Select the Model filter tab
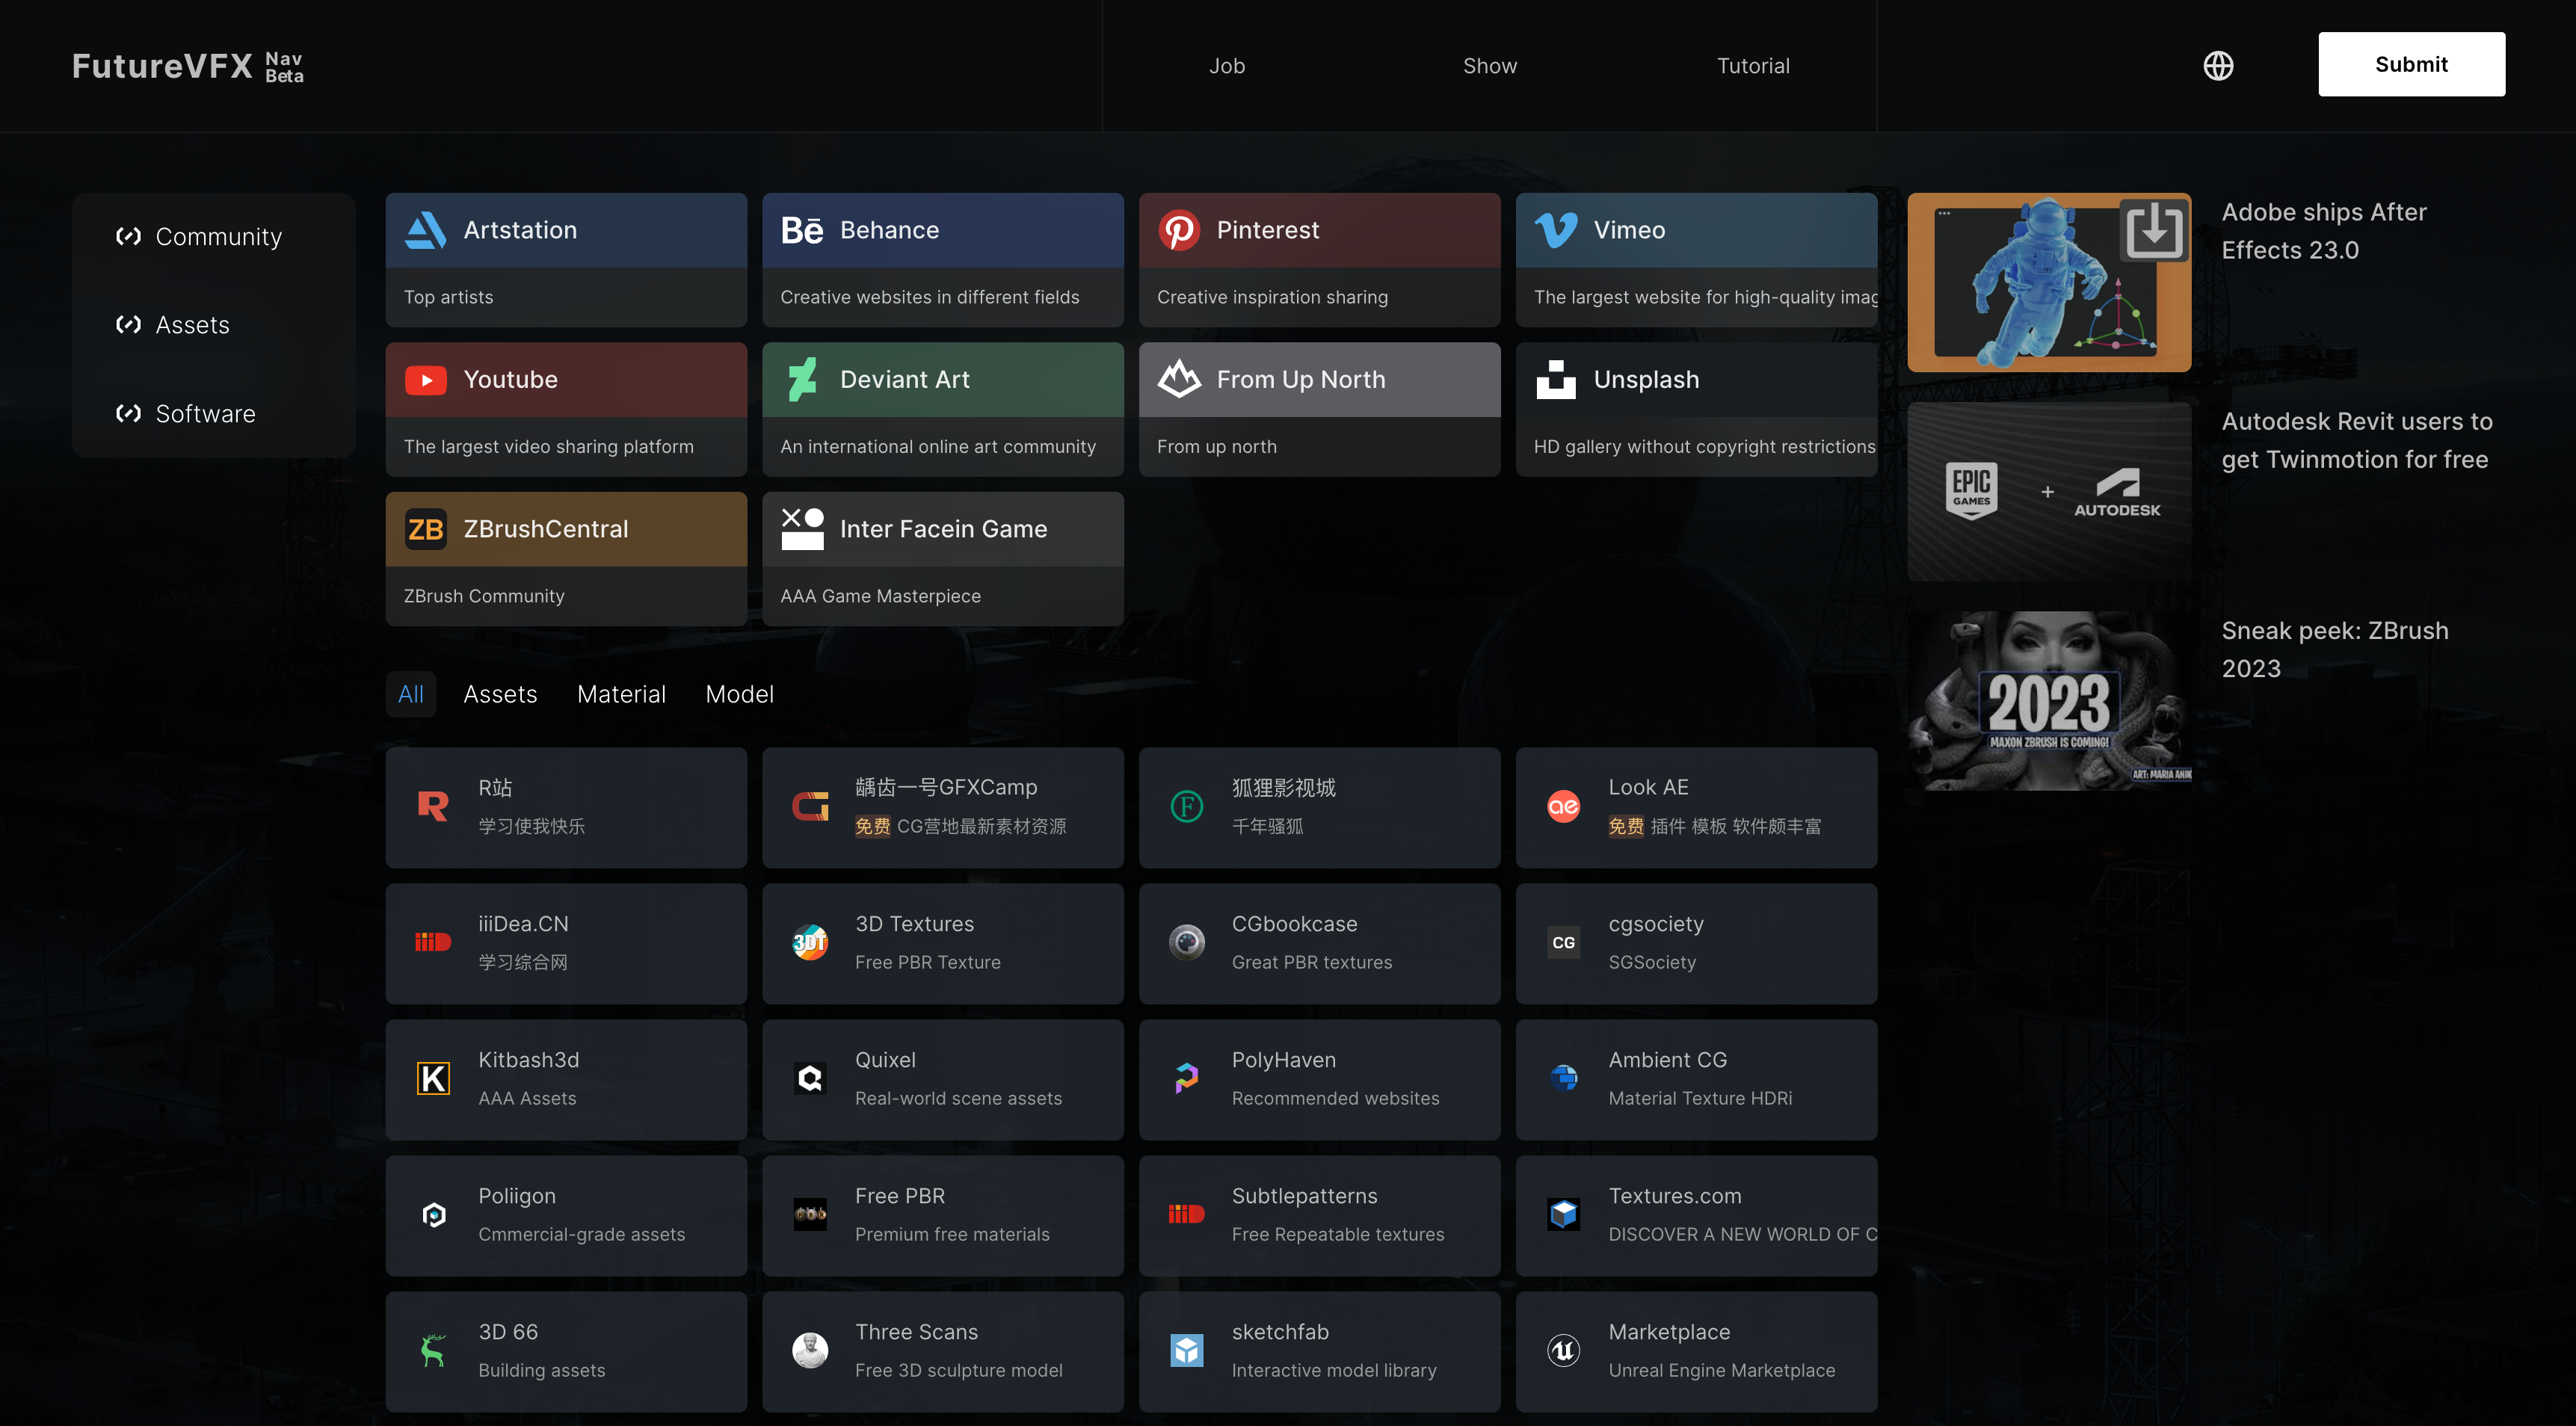The image size is (2576, 1426). [739, 694]
